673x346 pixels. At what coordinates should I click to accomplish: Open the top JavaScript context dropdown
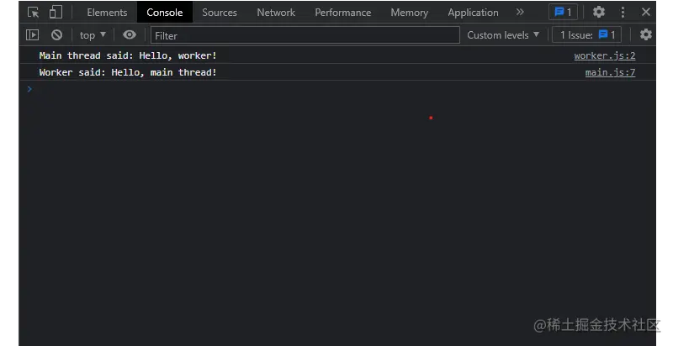tap(93, 35)
